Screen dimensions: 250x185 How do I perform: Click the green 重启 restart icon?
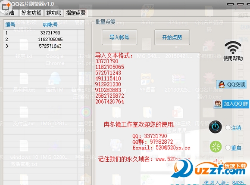(x=216, y=147)
